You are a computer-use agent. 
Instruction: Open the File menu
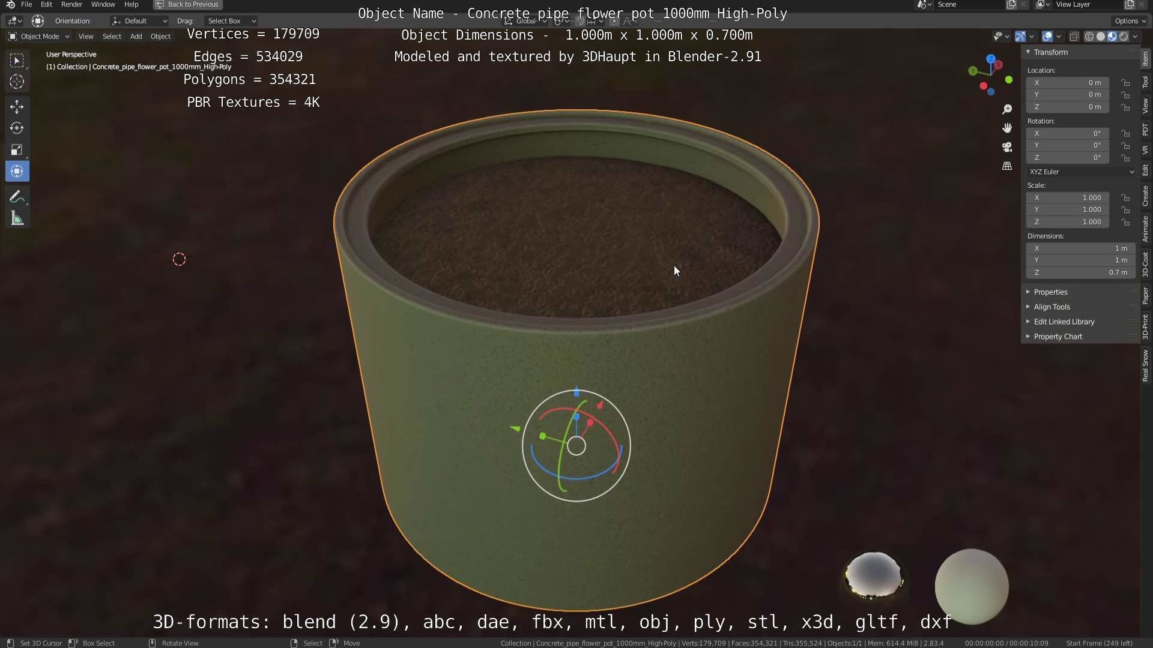pyautogui.click(x=26, y=4)
